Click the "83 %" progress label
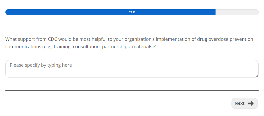Viewport: 264px width, 116px height. coord(132,12)
